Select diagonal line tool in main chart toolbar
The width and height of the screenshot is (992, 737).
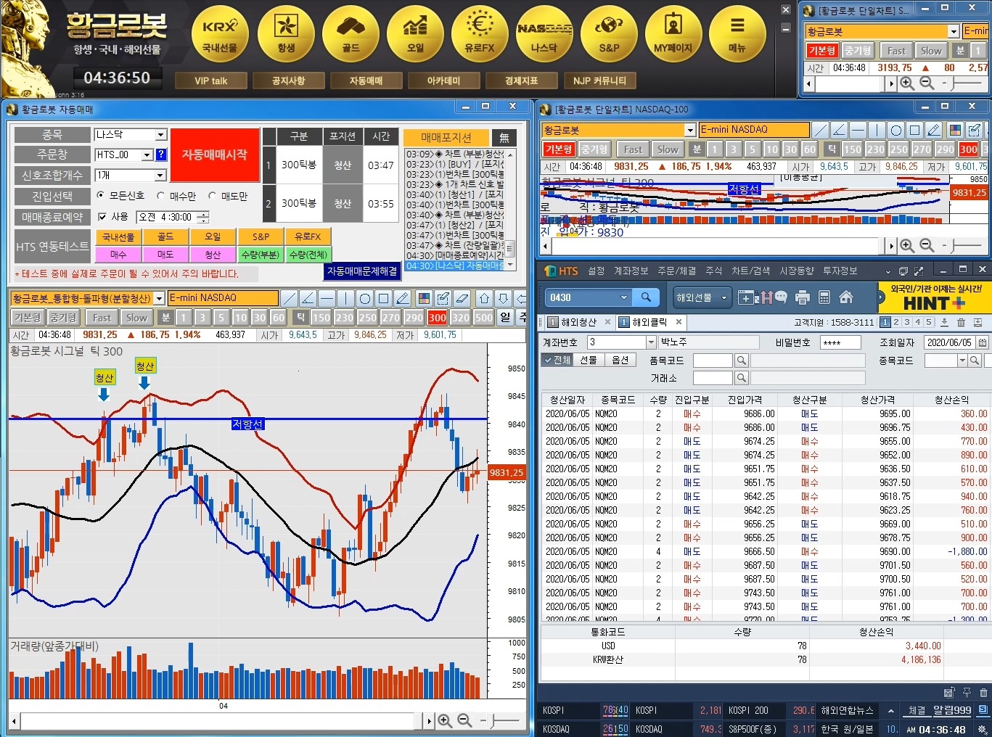click(x=289, y=298)
